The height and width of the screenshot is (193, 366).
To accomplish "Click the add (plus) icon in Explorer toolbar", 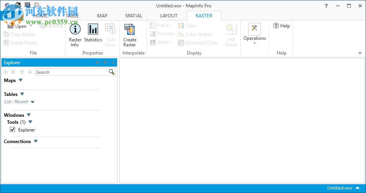I will (x=5, y=72).
